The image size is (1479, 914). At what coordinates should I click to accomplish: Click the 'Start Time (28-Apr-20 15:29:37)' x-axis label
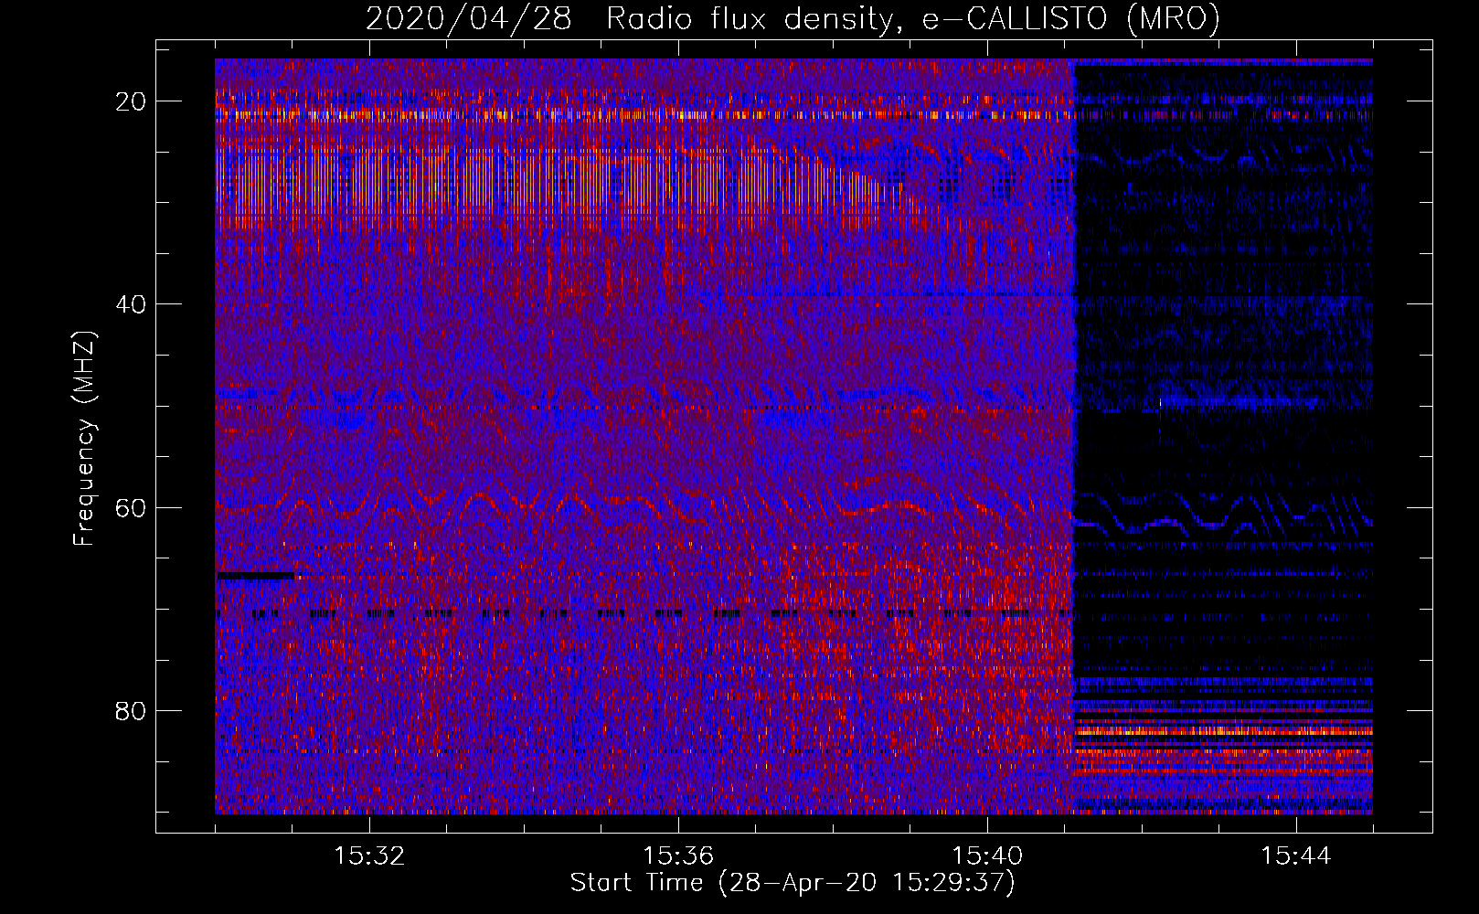[x=793, y=883]
